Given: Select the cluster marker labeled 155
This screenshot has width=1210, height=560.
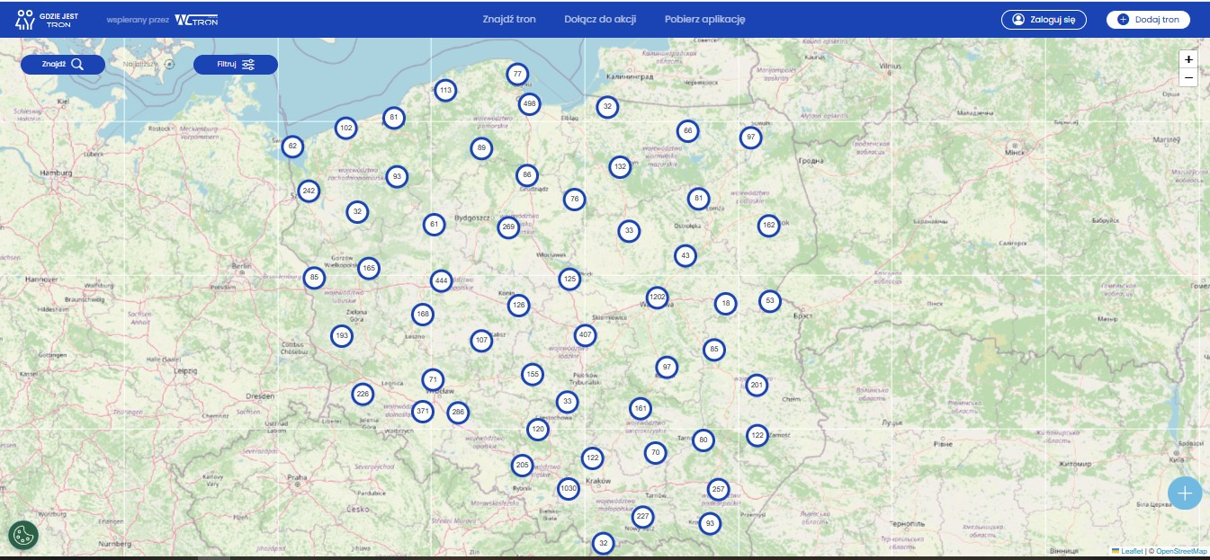Looking at the screenshot, I should point(532,374).
